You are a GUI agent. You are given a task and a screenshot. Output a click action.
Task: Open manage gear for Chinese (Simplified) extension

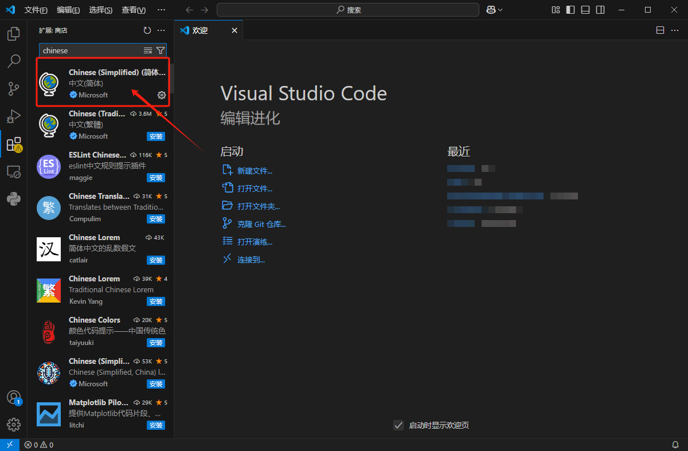[x=162, y=95]
